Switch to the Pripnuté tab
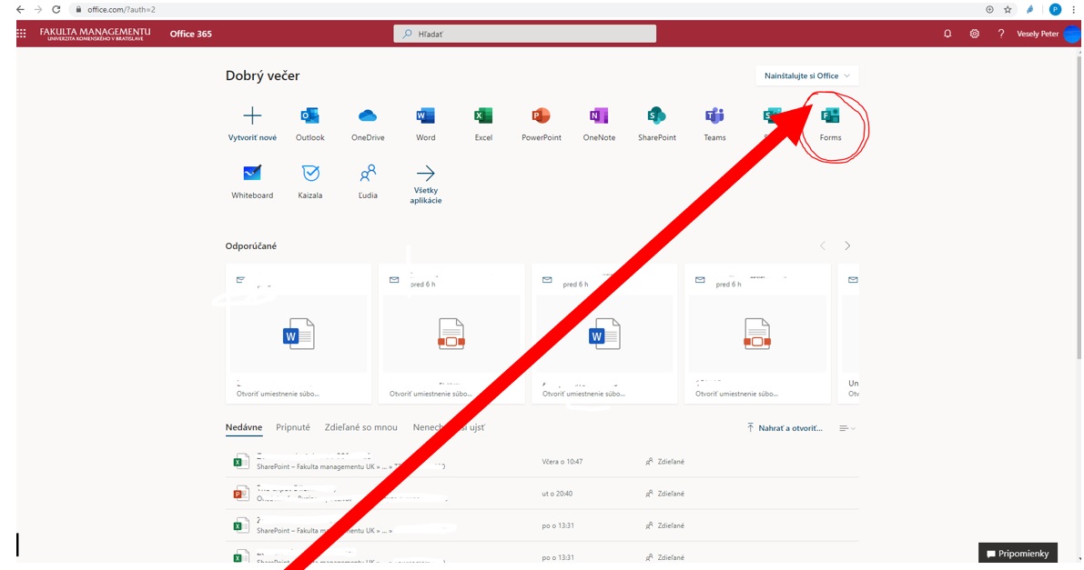This screenshot has width=1084, height=570. [x=293, y=427]
